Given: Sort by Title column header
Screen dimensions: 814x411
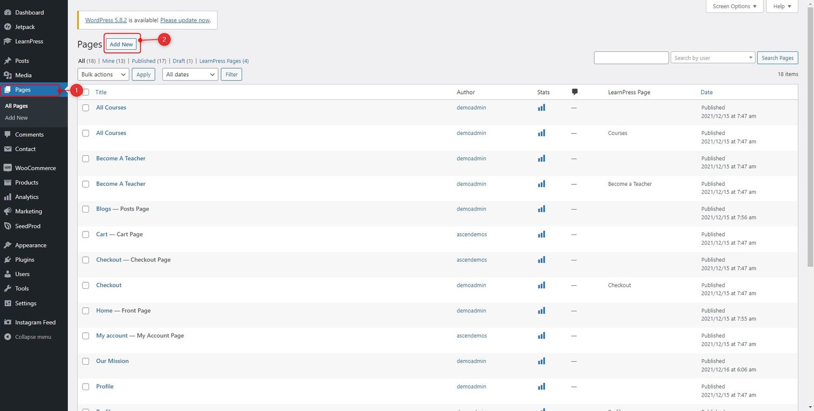Looking at the screenshot, I should coord(101,92).
